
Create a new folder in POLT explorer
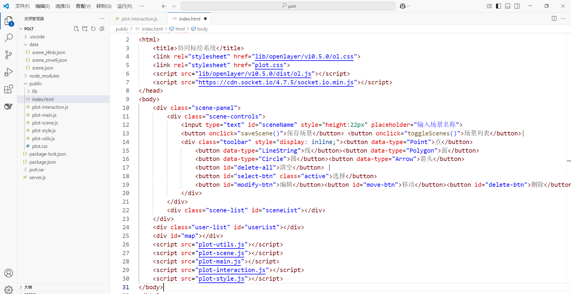(85, 29)
